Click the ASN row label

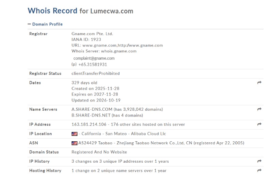(34, 143)
